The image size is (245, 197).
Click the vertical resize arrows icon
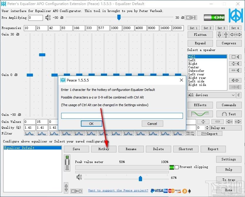66,188
